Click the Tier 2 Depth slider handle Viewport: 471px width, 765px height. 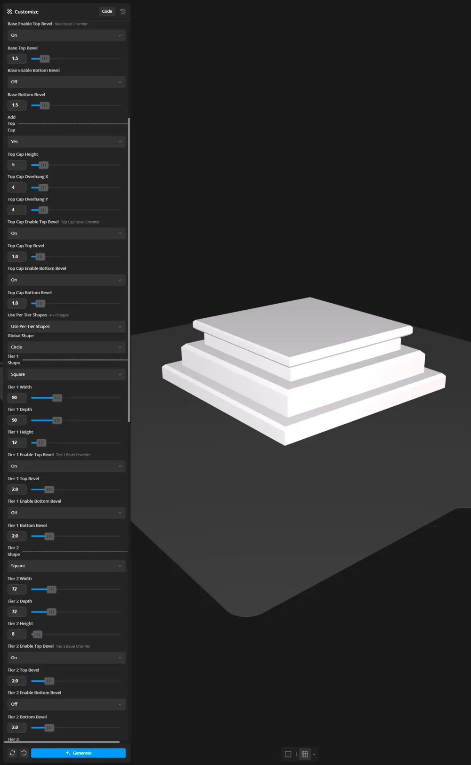(x=51, y=612)
